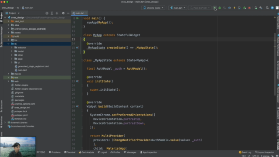Open Project panel settings gear
Viewport: 279px width, 157px height.
[x=63, y=13]
